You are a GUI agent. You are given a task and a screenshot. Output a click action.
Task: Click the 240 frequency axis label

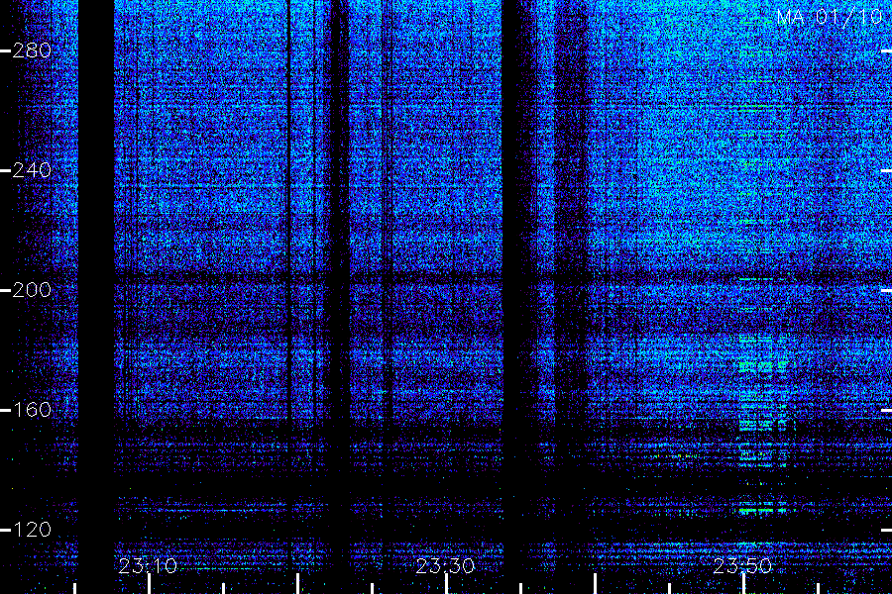pos(32,170)
